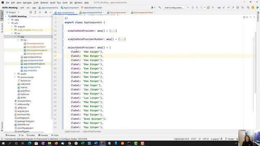Open Chrome from the taskbar

click(69, 143)
